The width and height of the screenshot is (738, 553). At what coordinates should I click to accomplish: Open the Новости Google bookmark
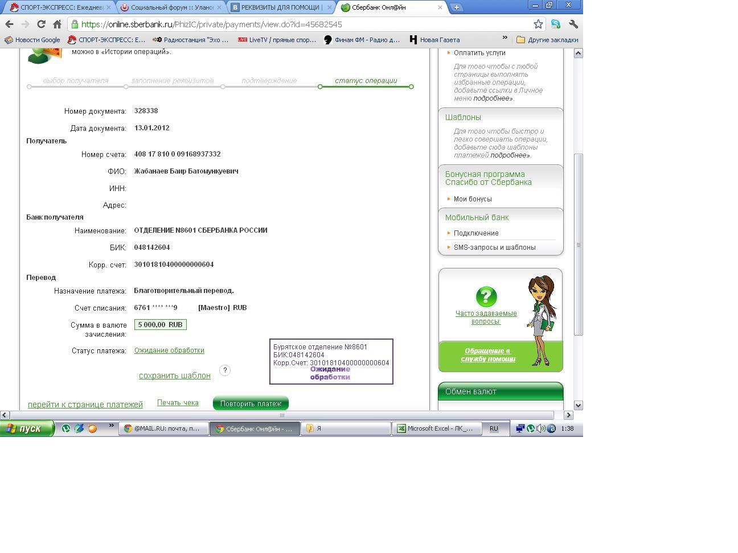tap(32, 40)
